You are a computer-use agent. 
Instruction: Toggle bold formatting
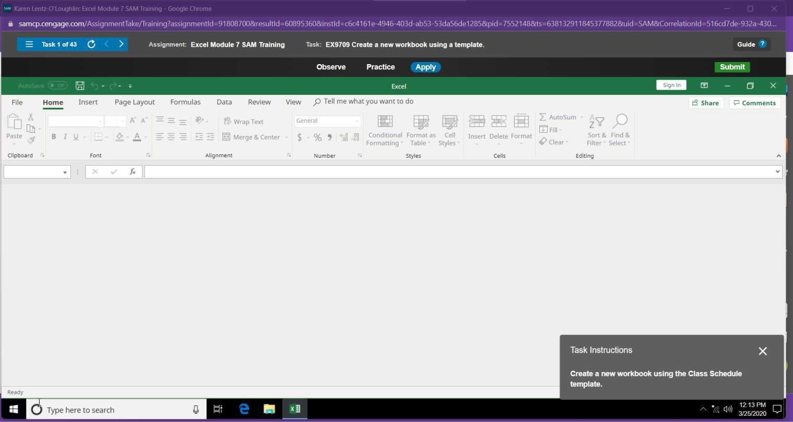pyautogui.click(x=54, y=136)
